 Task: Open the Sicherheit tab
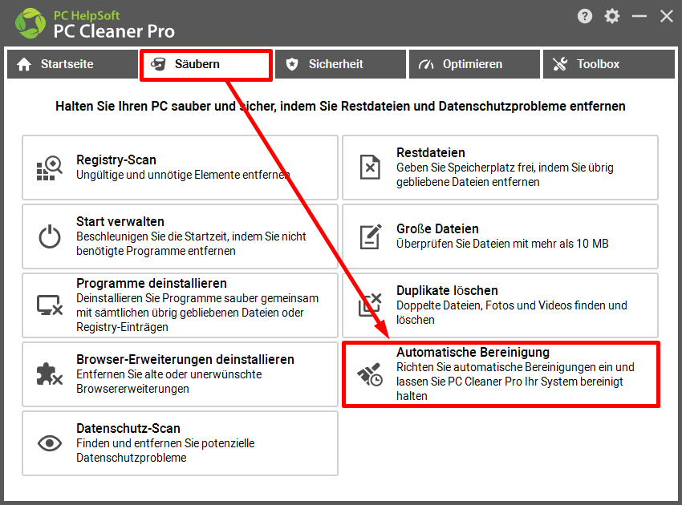tap(340, 64)
